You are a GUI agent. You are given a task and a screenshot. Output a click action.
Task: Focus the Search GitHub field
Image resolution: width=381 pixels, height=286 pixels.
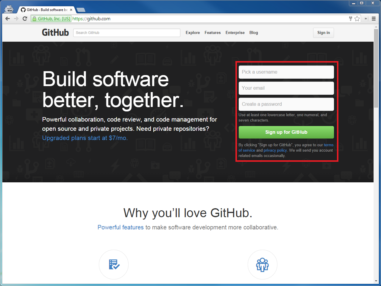127,33
